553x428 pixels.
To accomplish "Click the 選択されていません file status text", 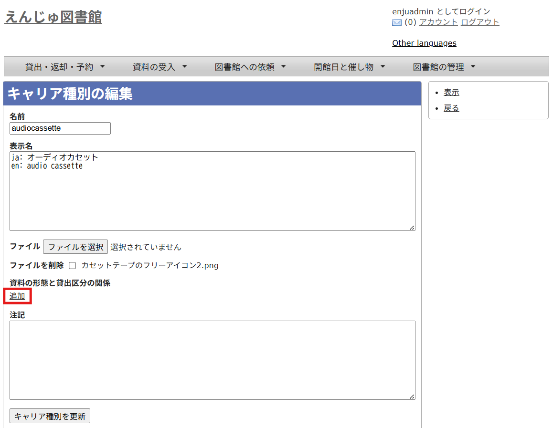I will (146, 247).
